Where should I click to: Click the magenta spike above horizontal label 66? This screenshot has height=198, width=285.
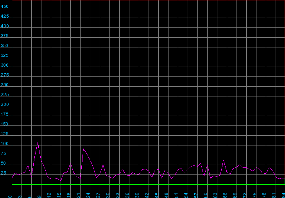(x=223, y=160)
